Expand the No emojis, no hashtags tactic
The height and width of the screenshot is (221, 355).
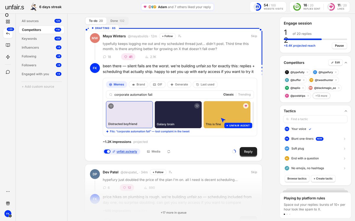[x=344, y=168]
